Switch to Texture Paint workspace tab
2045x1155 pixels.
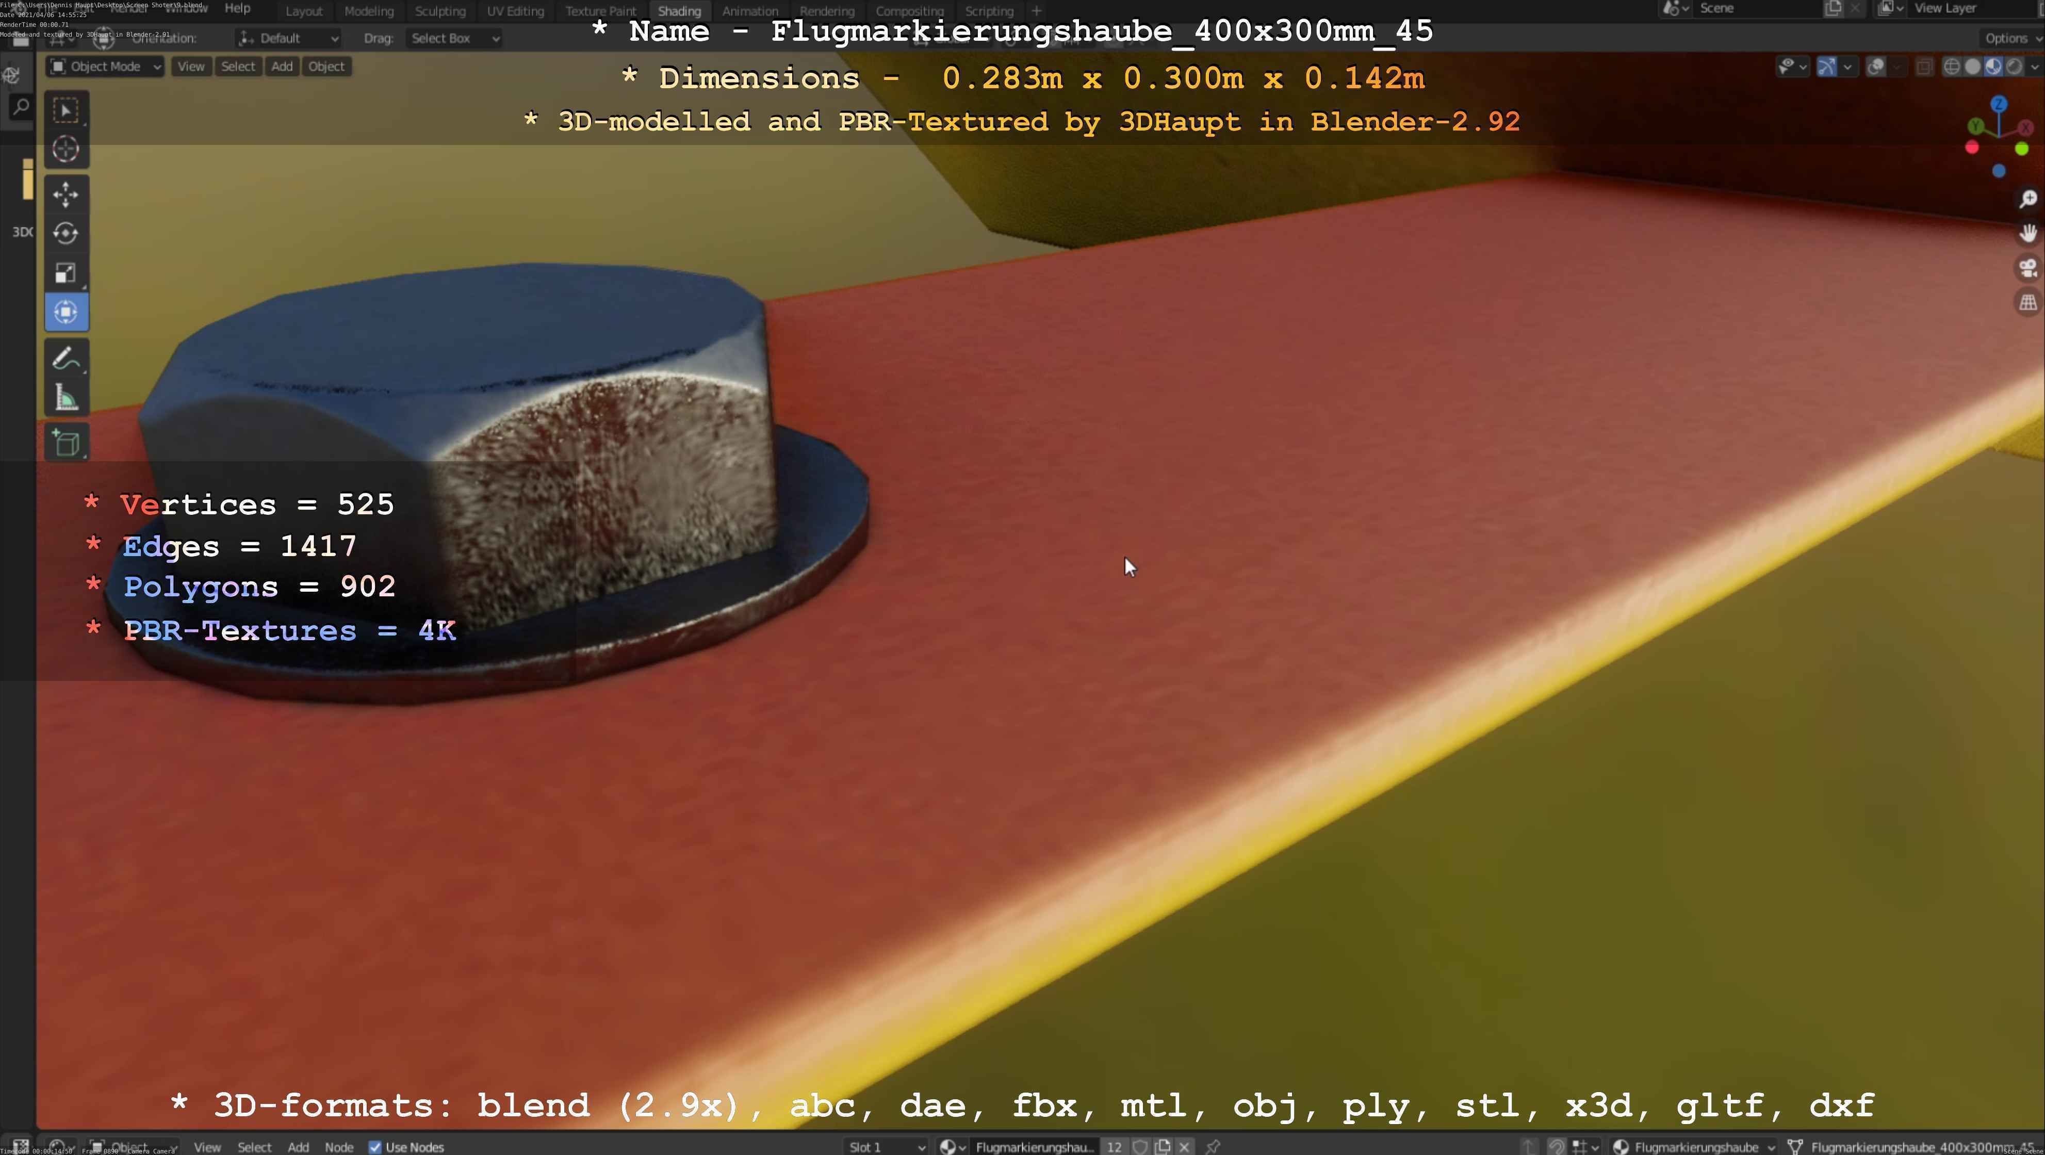point(601,11)
